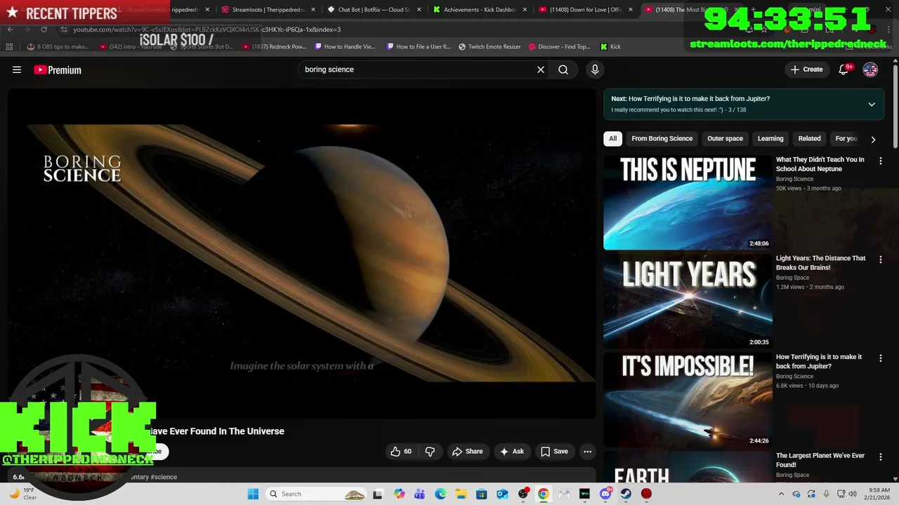Open How to File a User R... bookmark
This screenshot has height=505, width=899.
(419, 46)
